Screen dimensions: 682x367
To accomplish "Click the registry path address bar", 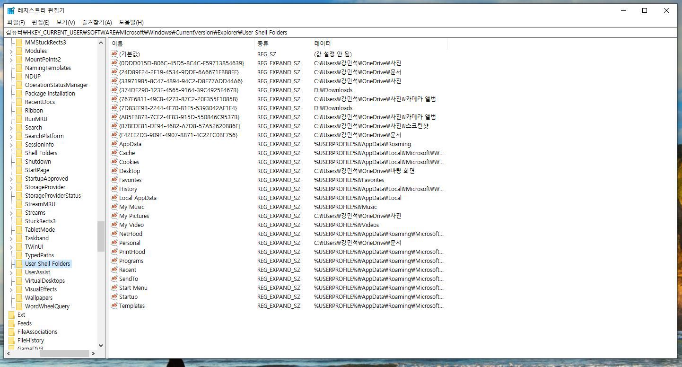I will pyautogui.click(x=341, y=33).
